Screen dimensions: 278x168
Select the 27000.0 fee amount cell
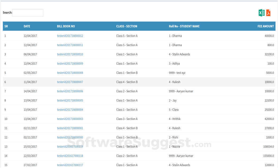[269, 128]
